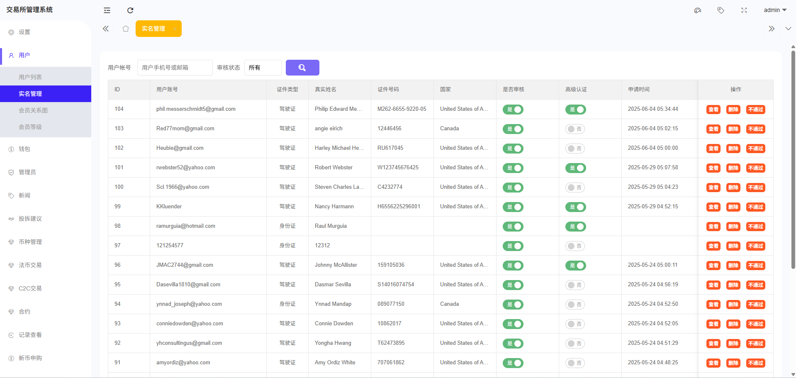796x378 pixels.
Task: Select the 钱包 wallet icon in sidebar
Action: click(x=11, y=149)
